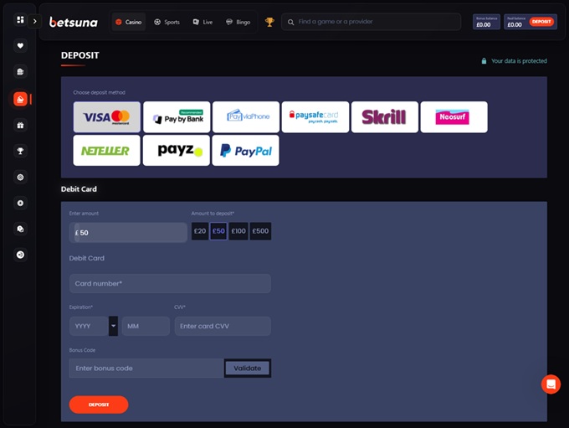Go to the betsuna home logo
Viewport: 569px width, 428px height.
click(x=74, y=22)
